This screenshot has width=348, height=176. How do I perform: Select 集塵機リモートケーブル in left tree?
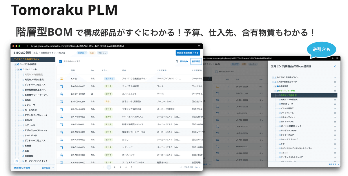pos(36,95)
